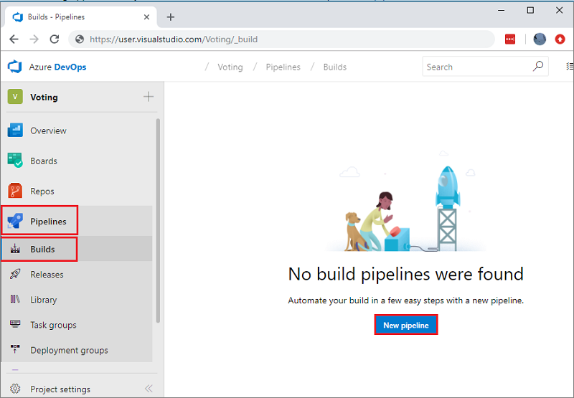
Task: Reload the page with refresh icon
Action: click(55, 39)
